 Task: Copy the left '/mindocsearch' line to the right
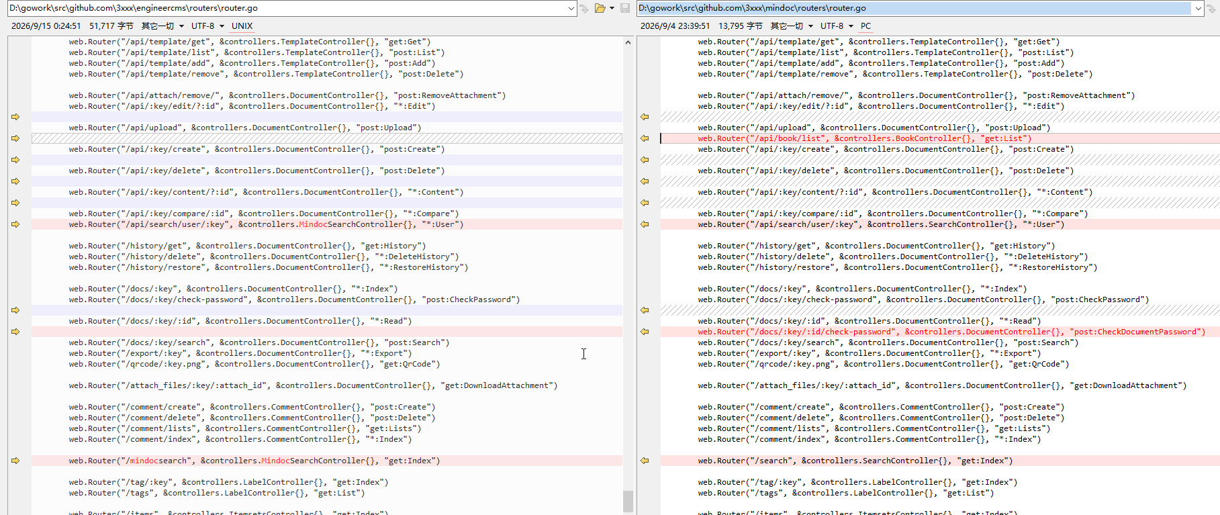pos(15,461)
